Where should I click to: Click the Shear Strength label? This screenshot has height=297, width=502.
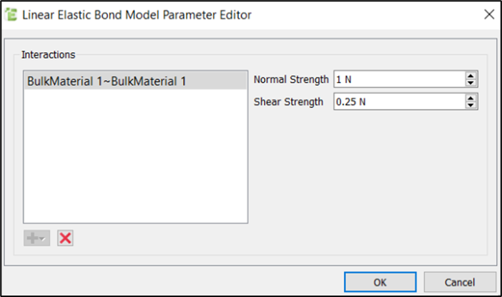click(289, 102)
